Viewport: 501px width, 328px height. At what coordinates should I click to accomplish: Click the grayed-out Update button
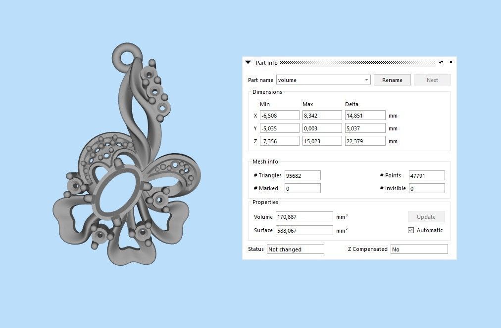coord(426,217)
